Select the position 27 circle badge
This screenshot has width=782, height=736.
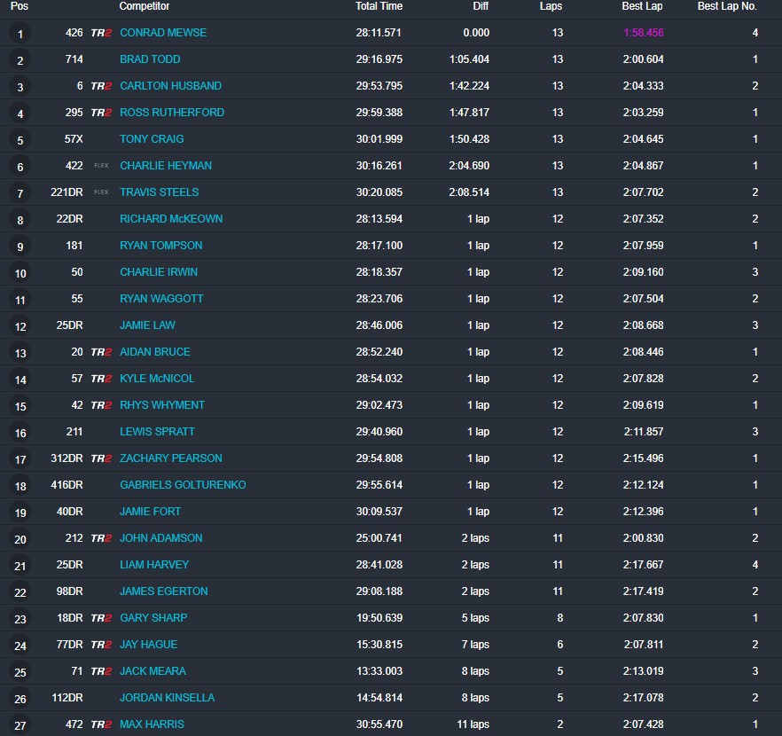pos(20,725)
